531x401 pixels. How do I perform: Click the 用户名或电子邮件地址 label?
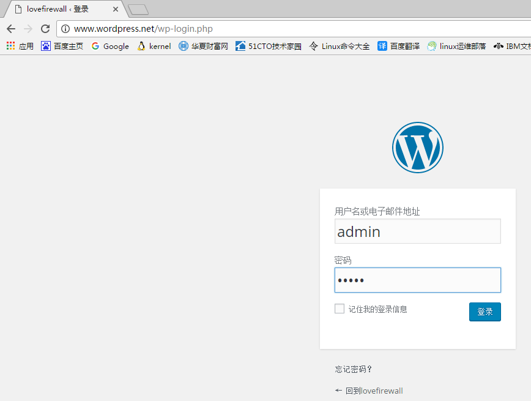pyautogui.click(x=377, y=211)
